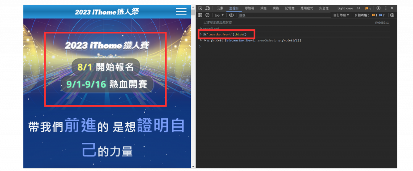
Task: Switch to the 元素 tab
Action: (220, 8)
